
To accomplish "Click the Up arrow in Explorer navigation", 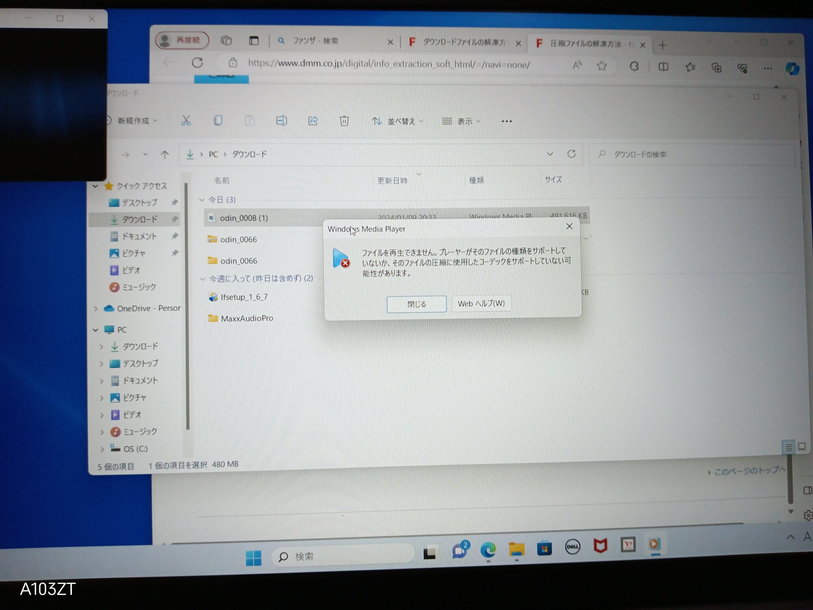I will (165, 155).
